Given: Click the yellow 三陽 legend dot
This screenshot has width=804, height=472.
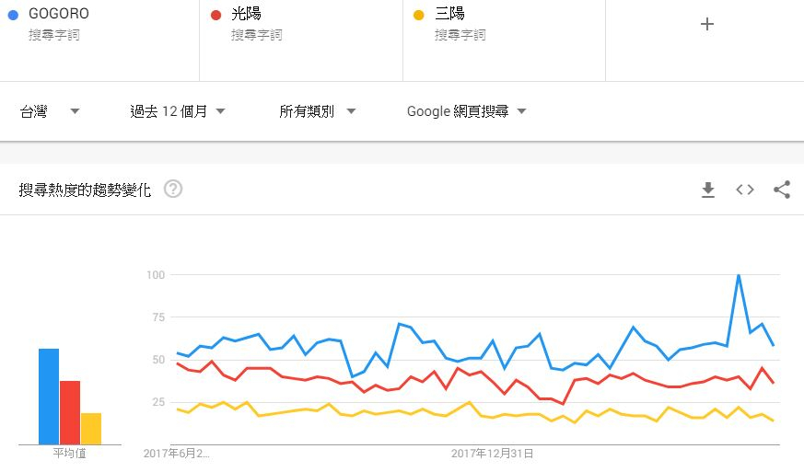Looking at the screenshot, I should 419,15.
